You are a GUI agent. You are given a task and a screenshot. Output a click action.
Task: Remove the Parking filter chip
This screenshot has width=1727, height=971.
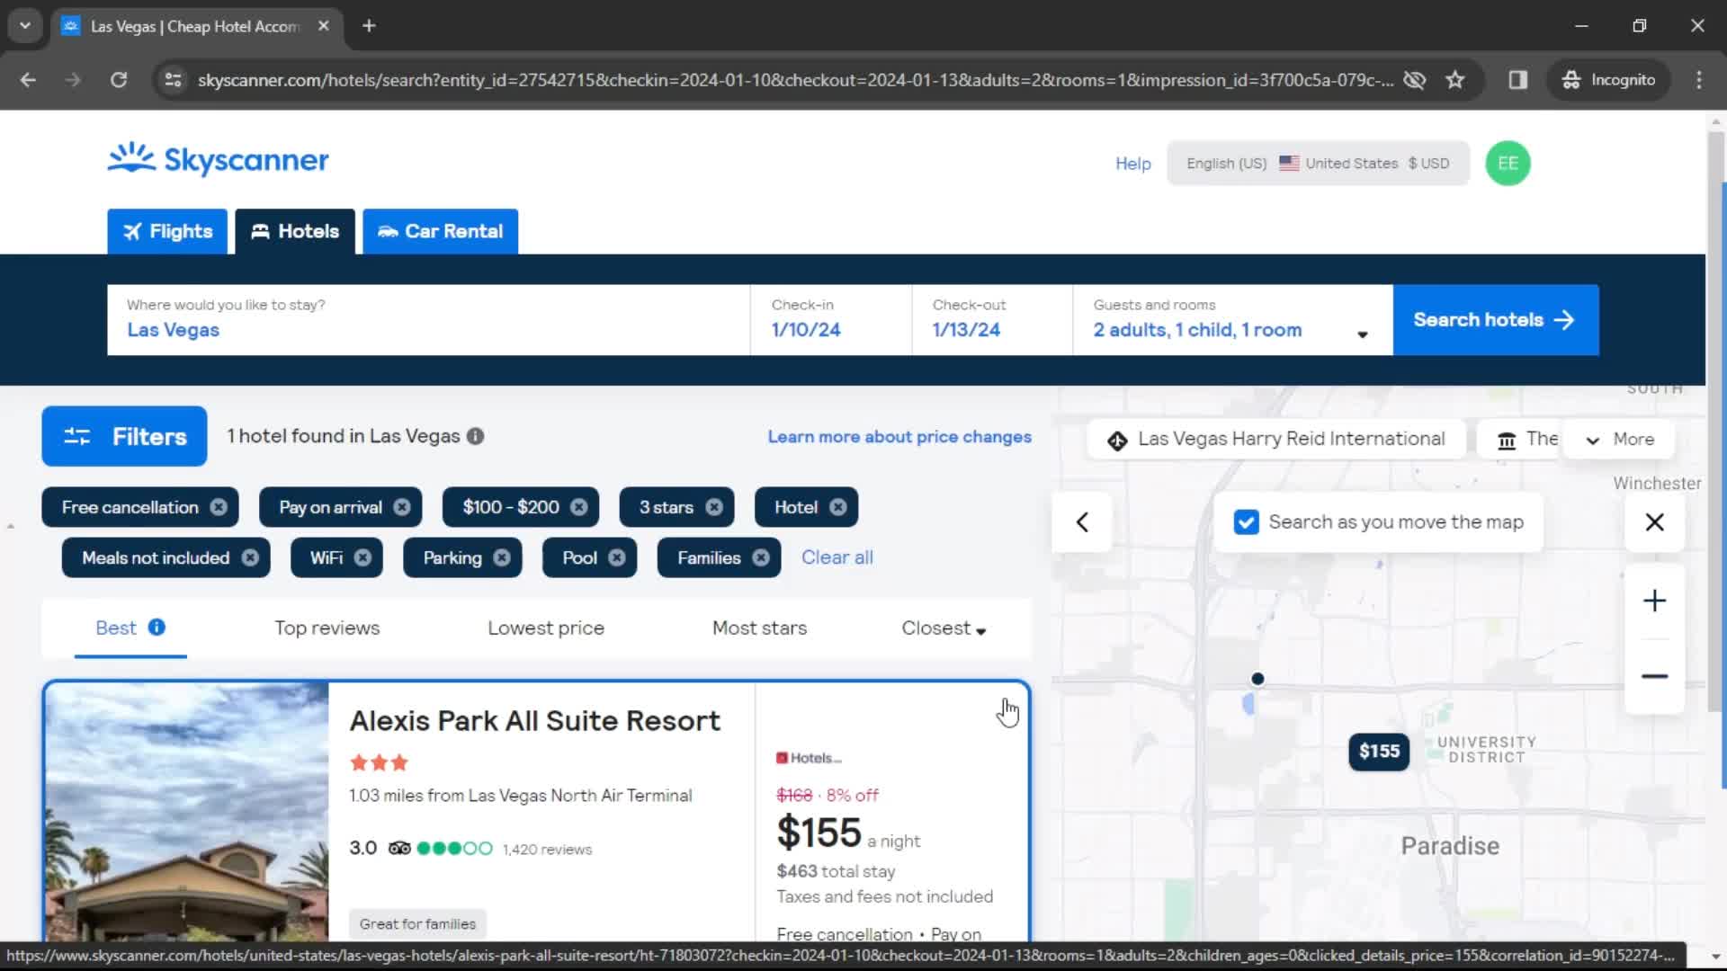[502, 557]
